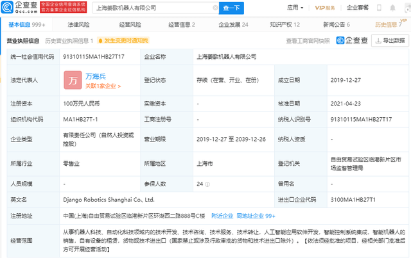Expand 关联1家企业 link arrow
The image size is (411, 258).
click(103, 86)
